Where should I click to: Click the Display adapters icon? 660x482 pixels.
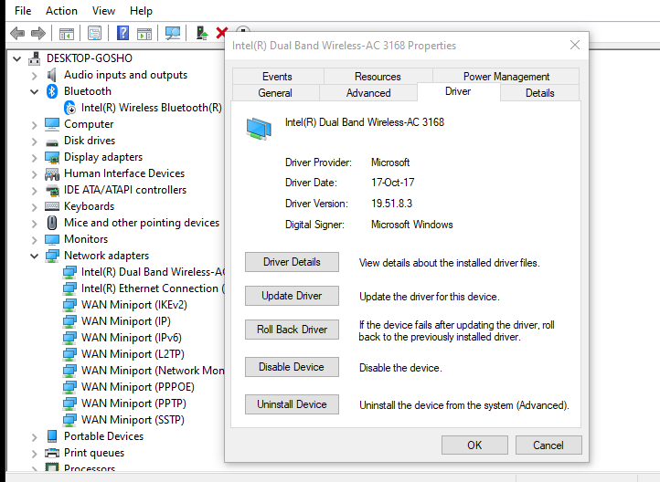coord(52,157)
